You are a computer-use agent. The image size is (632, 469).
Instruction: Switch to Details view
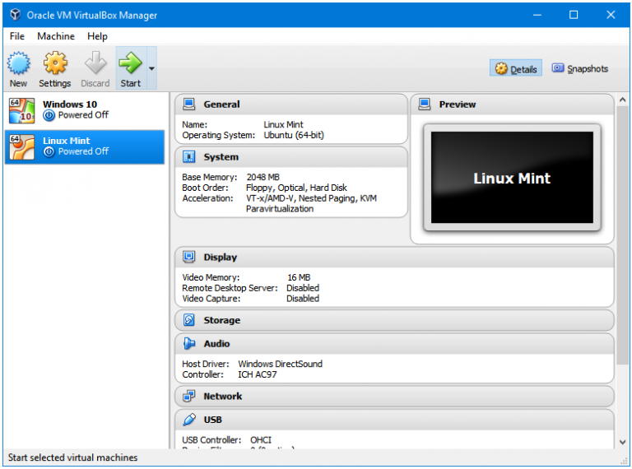coord(515,69)
